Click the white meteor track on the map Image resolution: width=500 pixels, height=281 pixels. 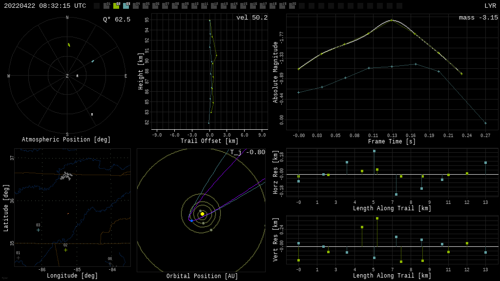click(x=66, y=176)
